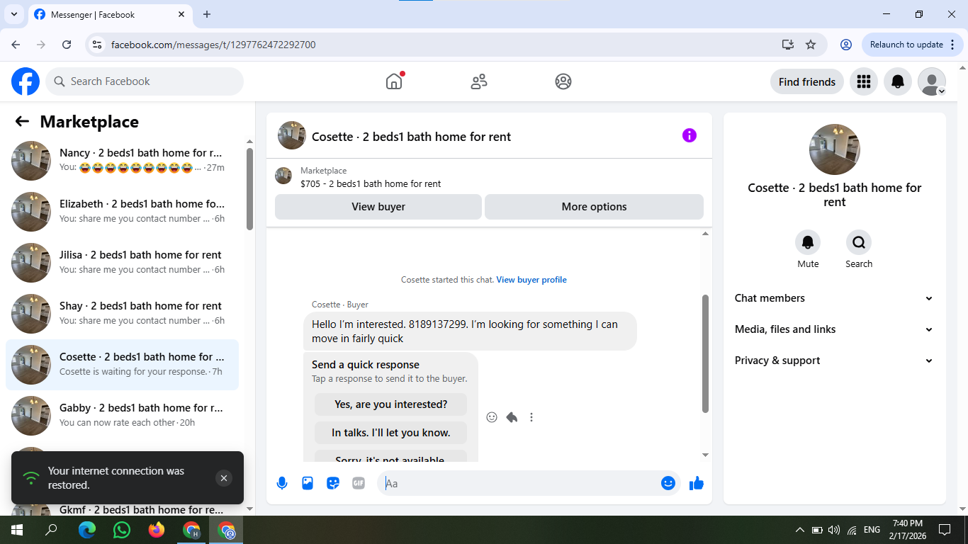968x544 pixels.
Task: Open the account profile avatar menu
Action: 931,81
